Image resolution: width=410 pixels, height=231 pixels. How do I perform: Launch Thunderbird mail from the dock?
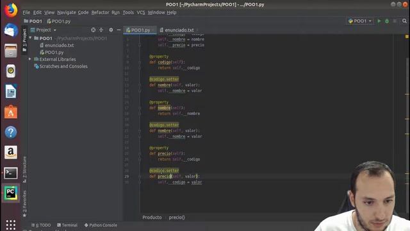click(x=11, y=30)
